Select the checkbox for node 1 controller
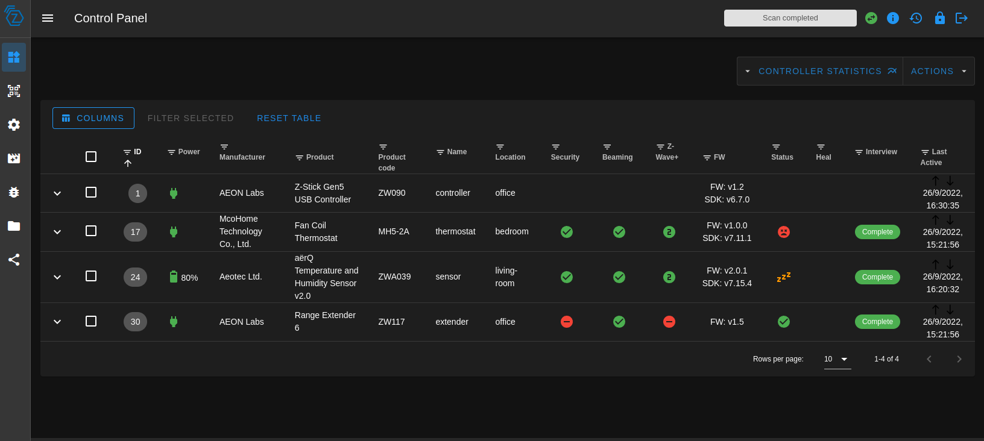984x441 pixels. click(91, 192)
